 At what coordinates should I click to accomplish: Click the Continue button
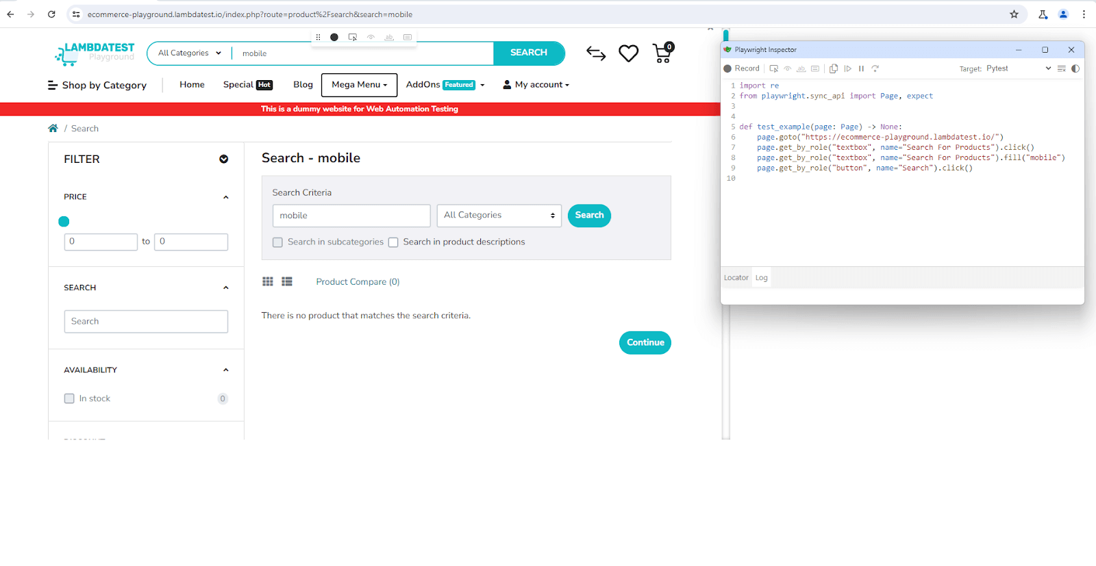pyautogui.click(x=645, y=343)
